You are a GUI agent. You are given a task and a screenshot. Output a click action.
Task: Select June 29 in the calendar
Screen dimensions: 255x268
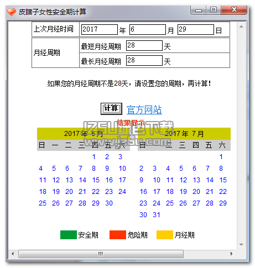point(96,203)
